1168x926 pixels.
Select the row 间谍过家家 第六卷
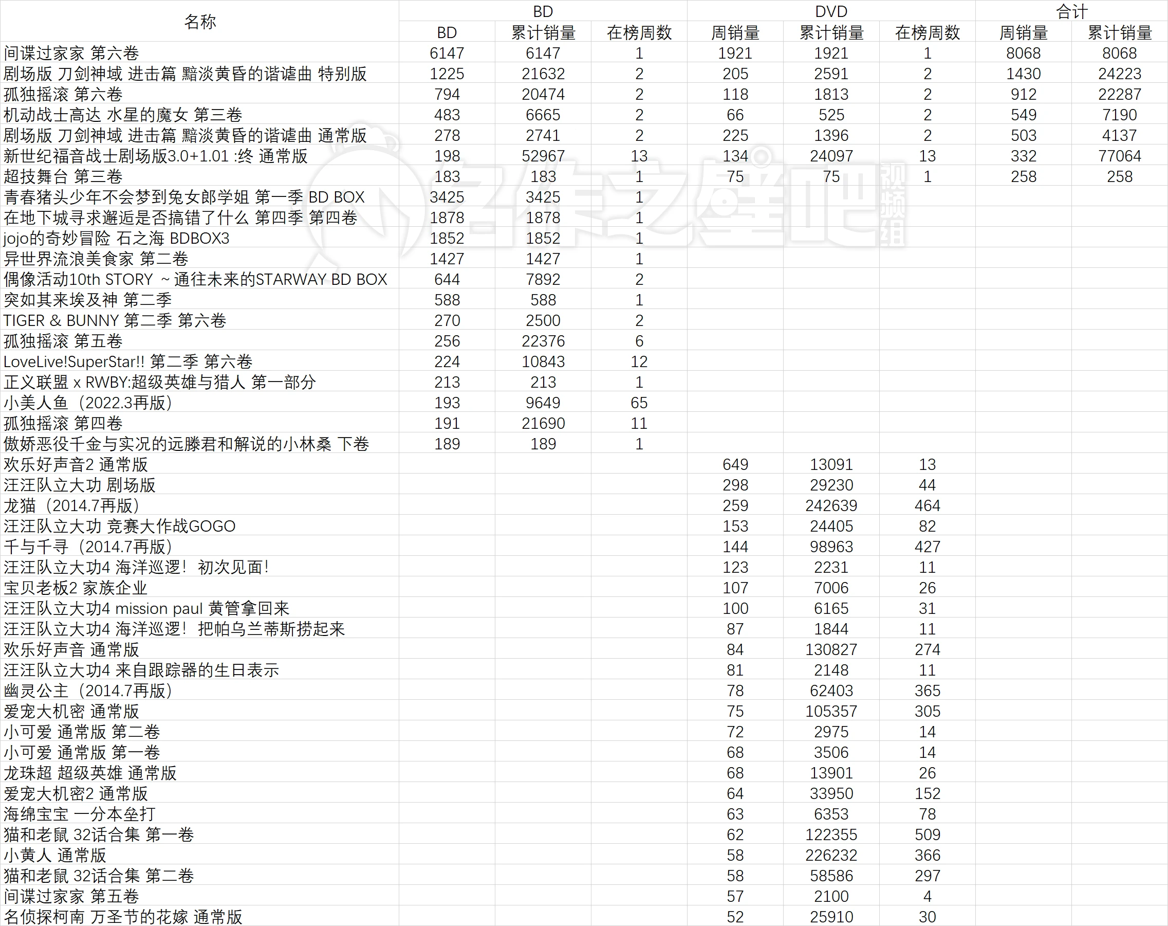click(584, 53)
